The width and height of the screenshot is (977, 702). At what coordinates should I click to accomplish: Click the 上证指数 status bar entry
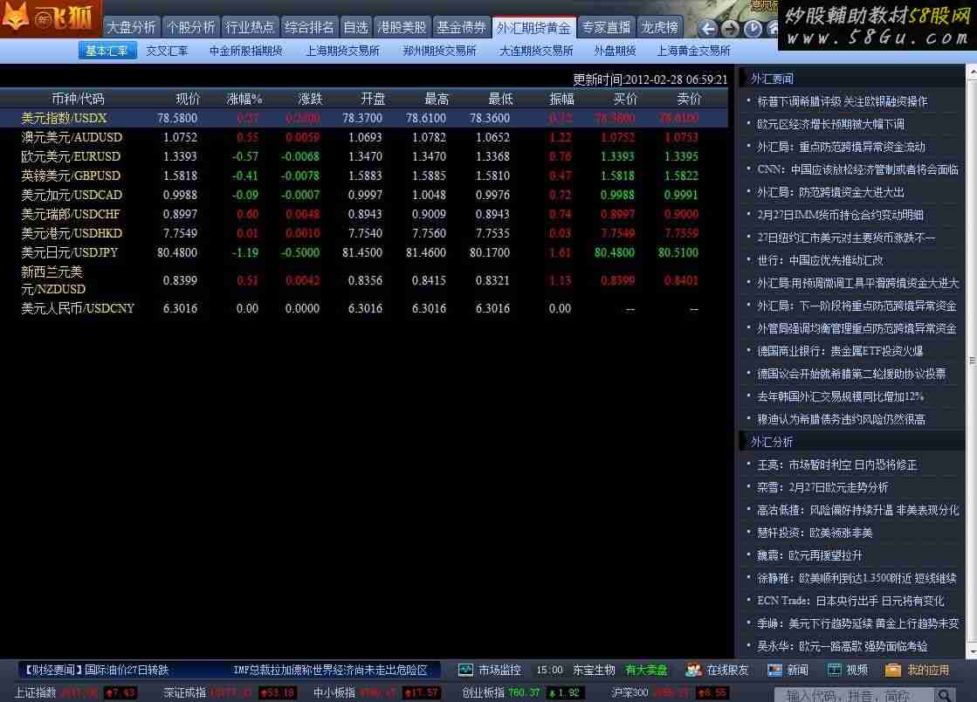point(76,692)
